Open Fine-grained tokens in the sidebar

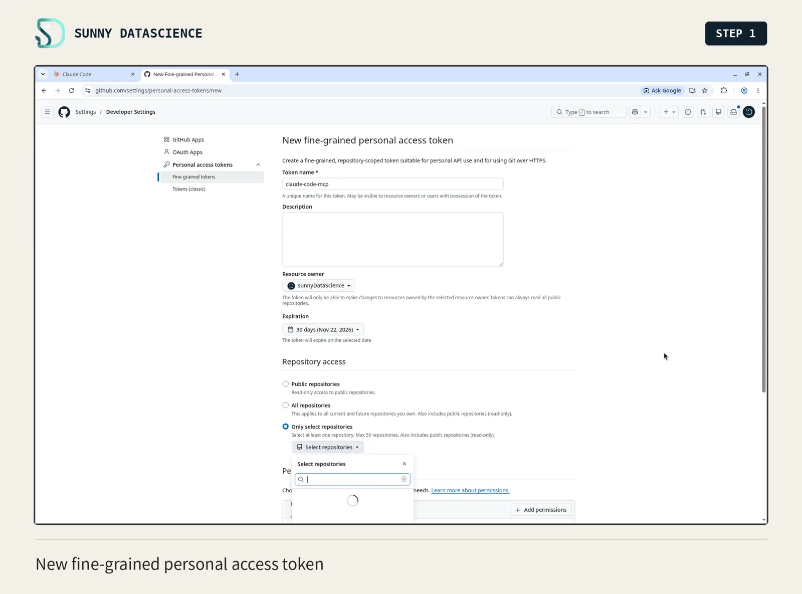[x=213, y=177]
